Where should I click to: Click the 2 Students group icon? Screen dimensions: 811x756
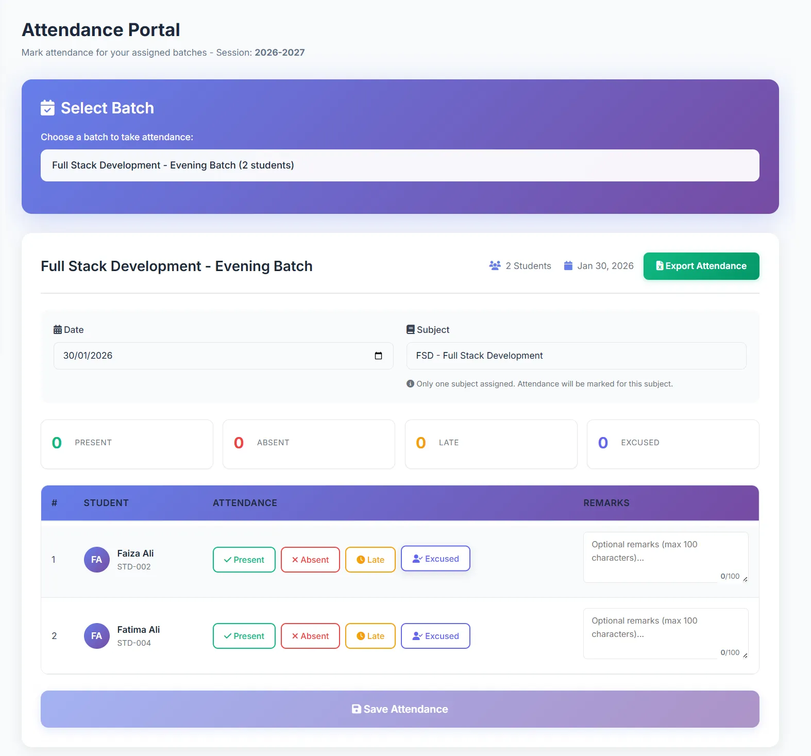point(495,266)
